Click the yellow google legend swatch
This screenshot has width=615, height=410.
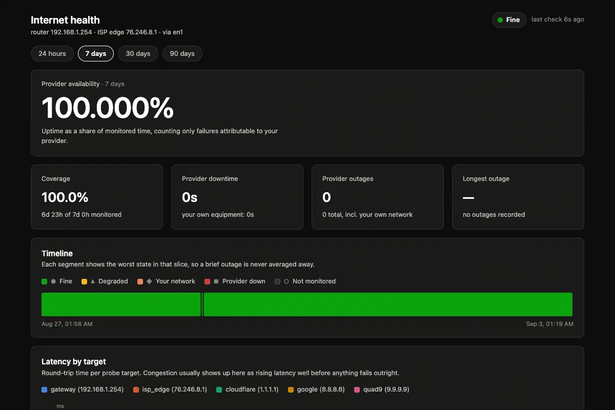291,389
